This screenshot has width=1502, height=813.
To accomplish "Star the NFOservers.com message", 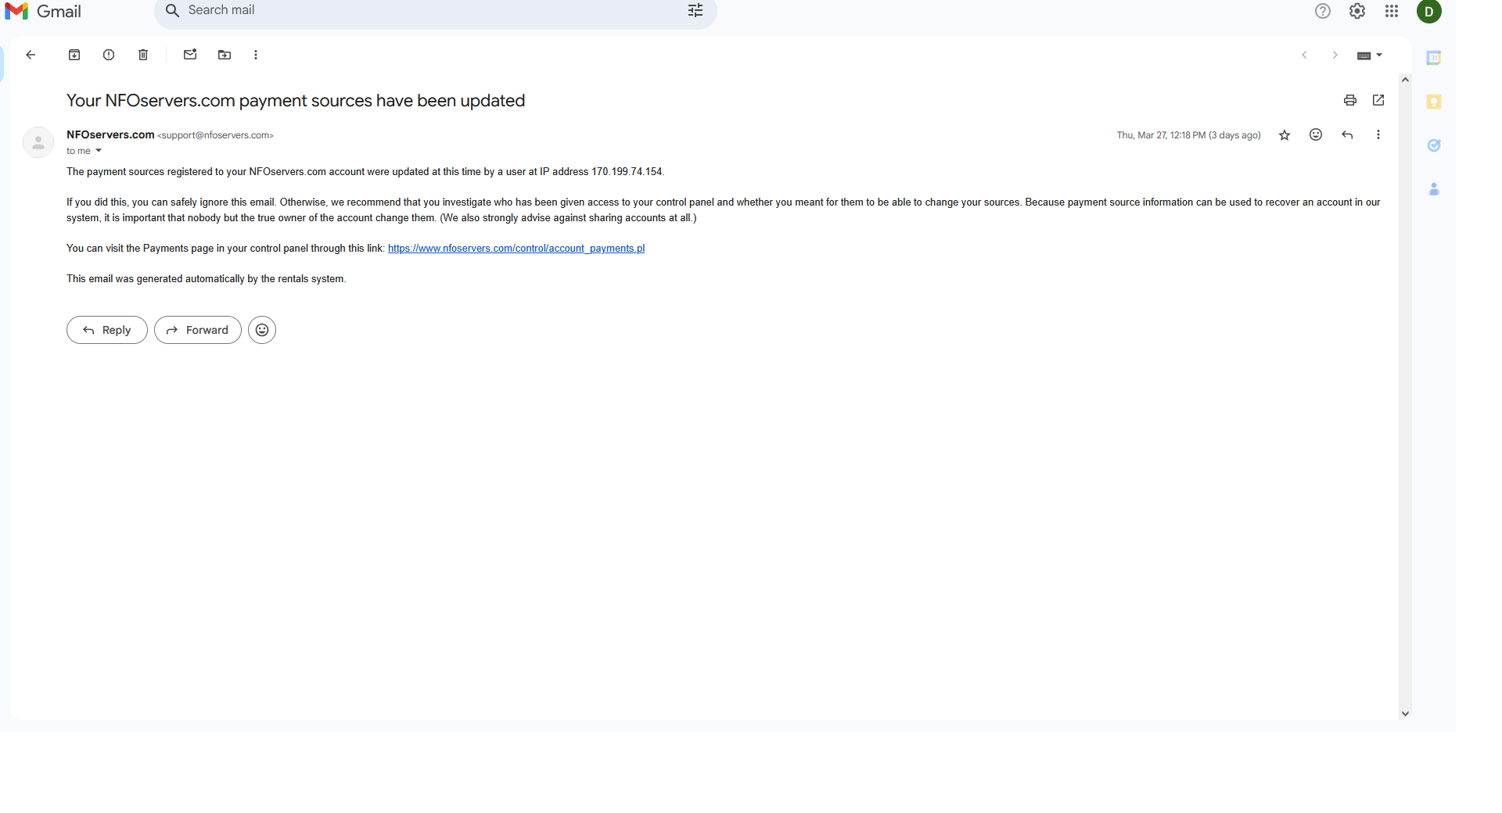I will [x=1285, y=135].
